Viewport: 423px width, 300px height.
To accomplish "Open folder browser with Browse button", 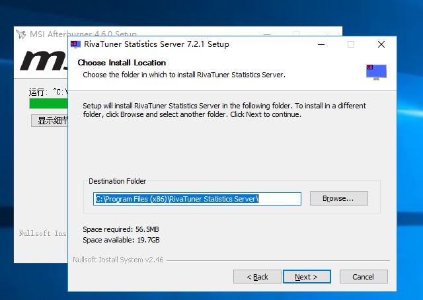I will coord(338,198).
